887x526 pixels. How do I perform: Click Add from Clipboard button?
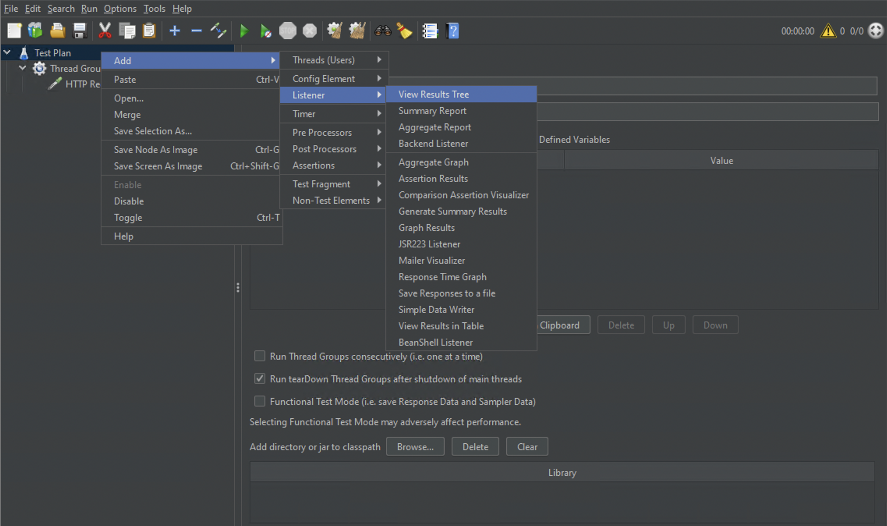[x=563, y=325]
